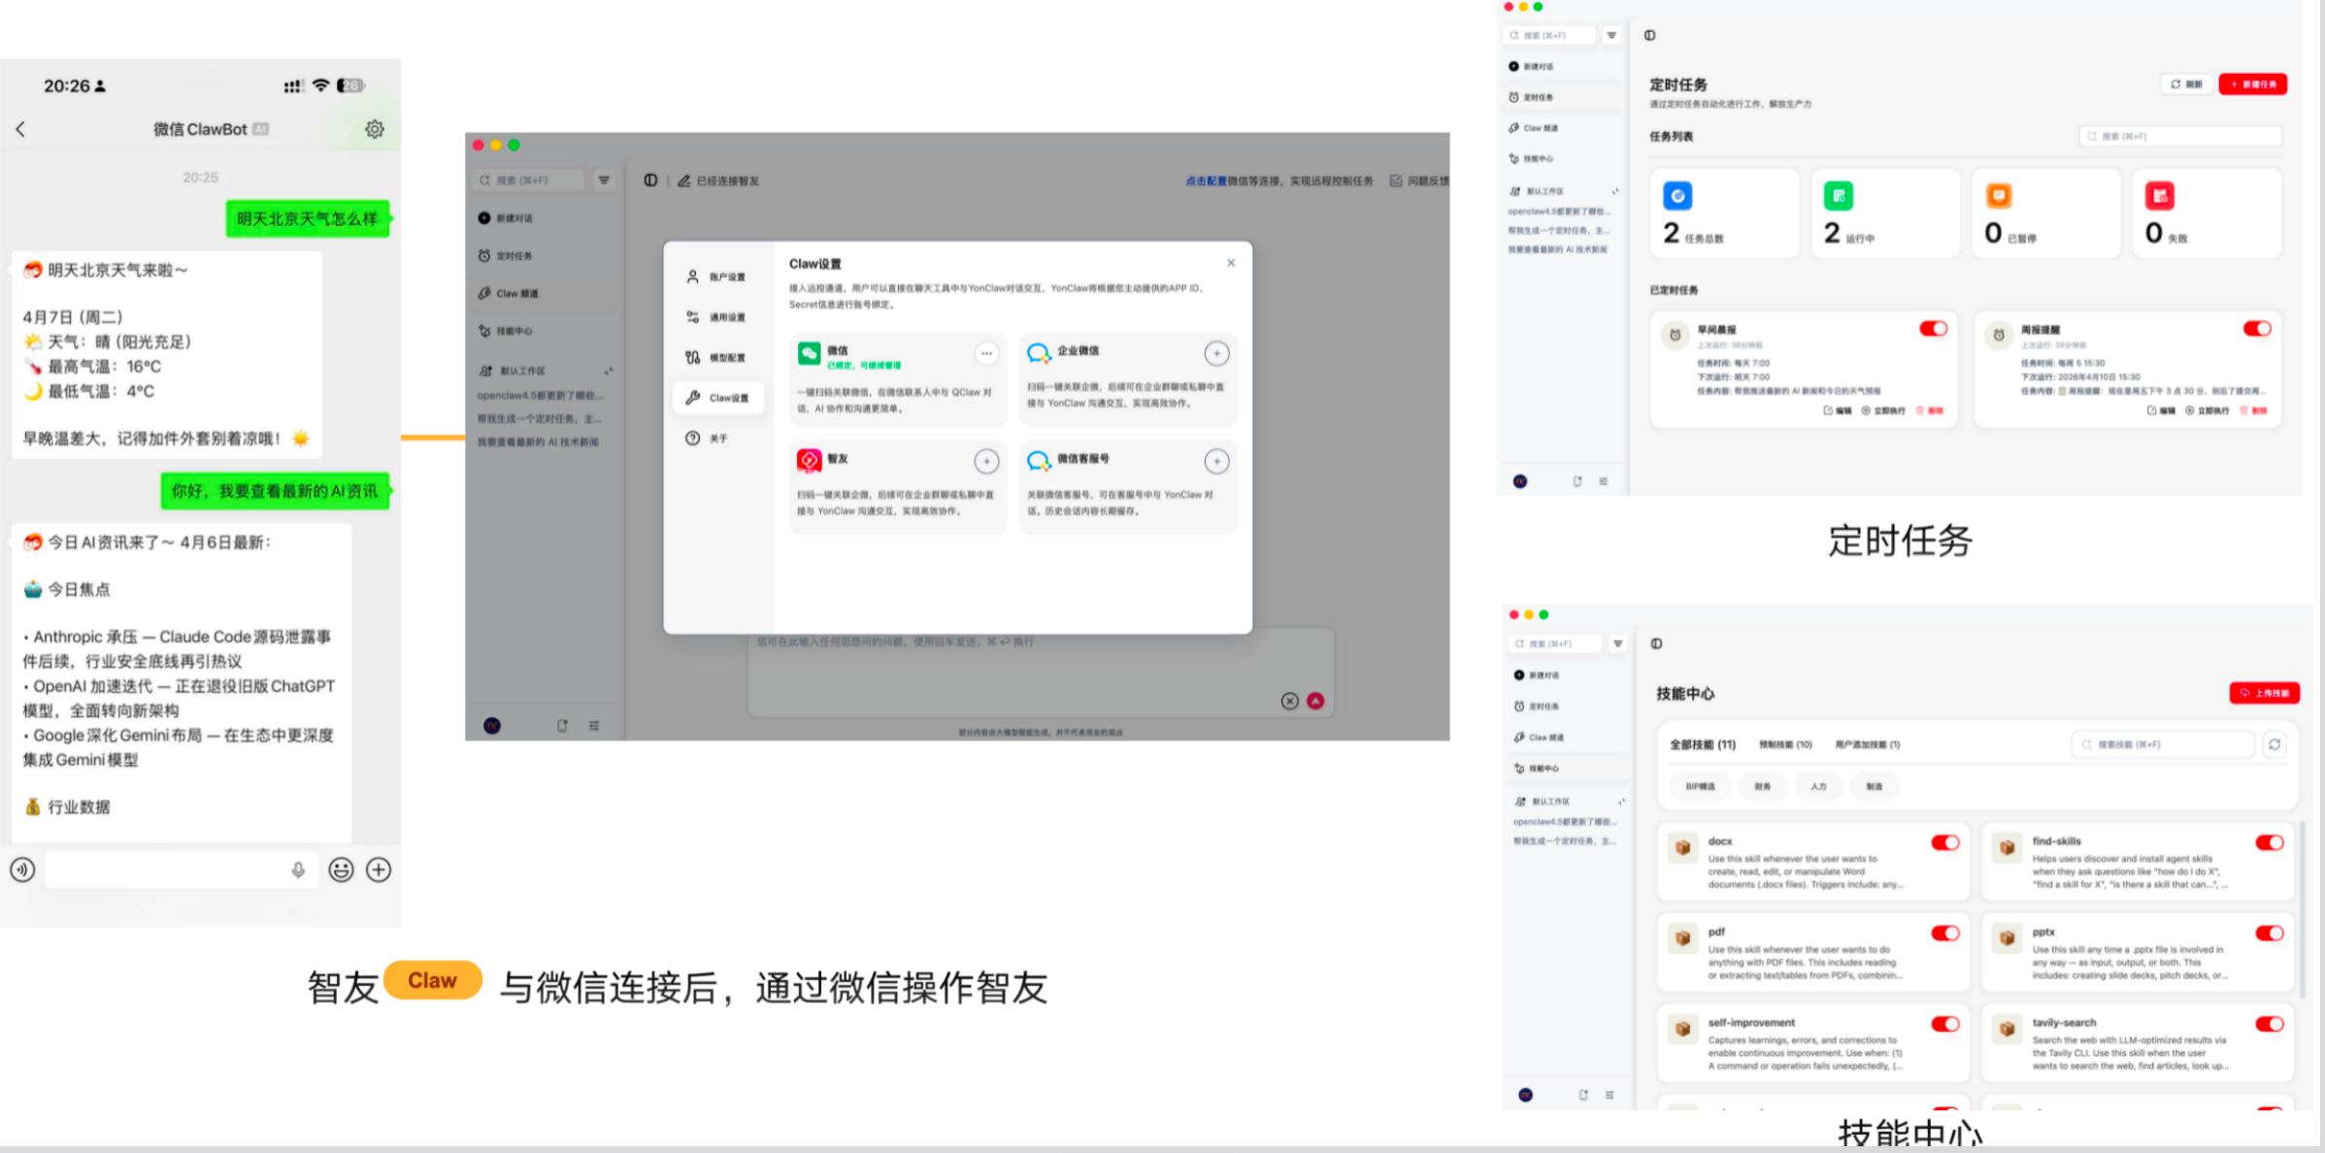2325x1153 pixels.
Task: Toggle the sidebar in the 定时任务 window
Action: pyautogui.click(x=1649, y=35)
